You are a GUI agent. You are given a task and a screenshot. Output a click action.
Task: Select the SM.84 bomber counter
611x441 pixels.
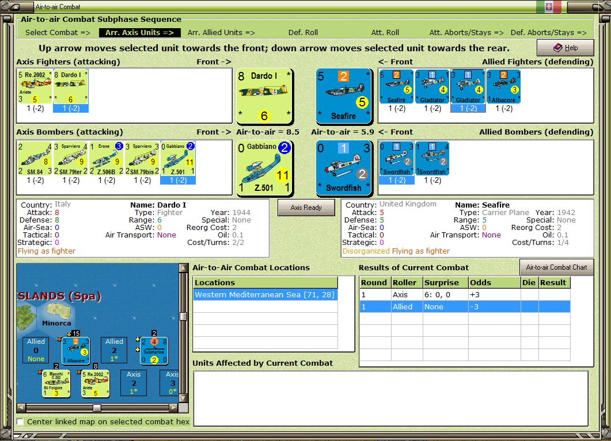pyautogui.click(x=35, y=158)
